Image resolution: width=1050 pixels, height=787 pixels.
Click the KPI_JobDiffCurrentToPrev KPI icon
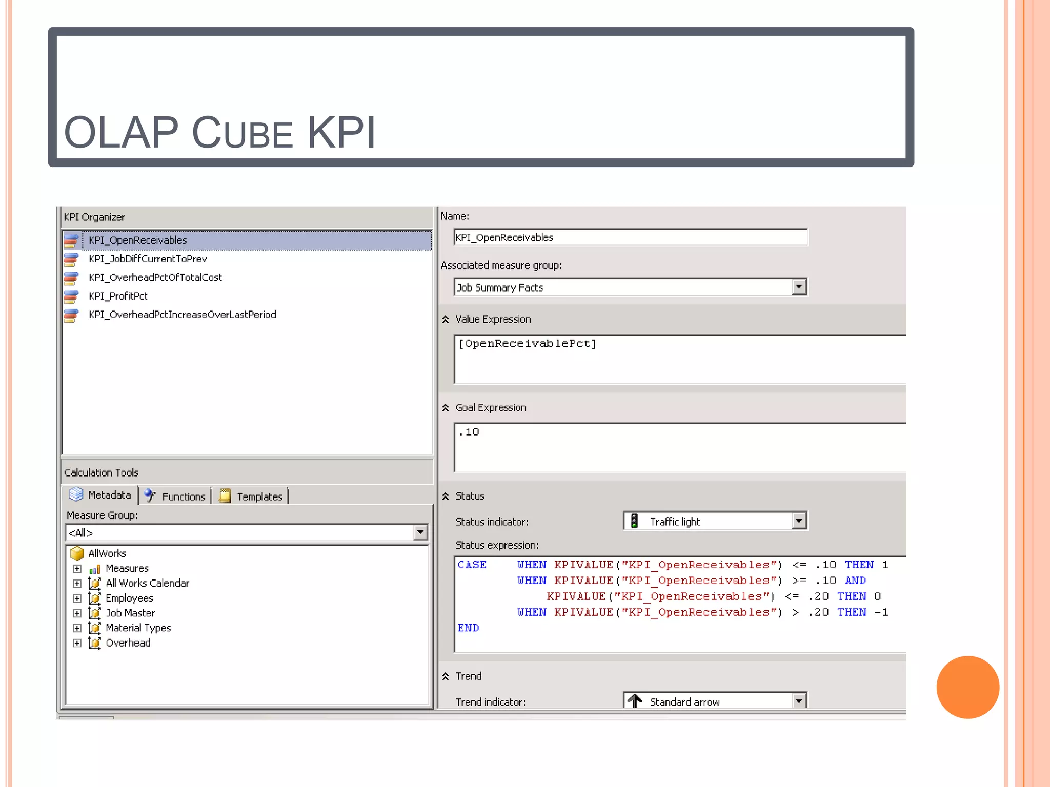click(71, 259)
